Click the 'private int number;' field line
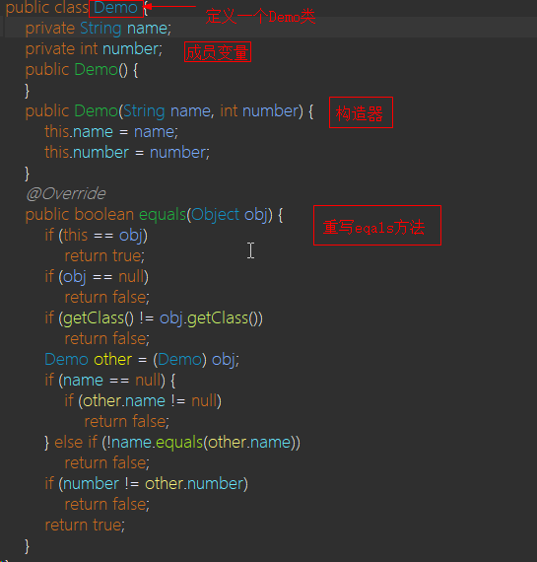Viewport: 537px width, 562px height. coord(94,49)
